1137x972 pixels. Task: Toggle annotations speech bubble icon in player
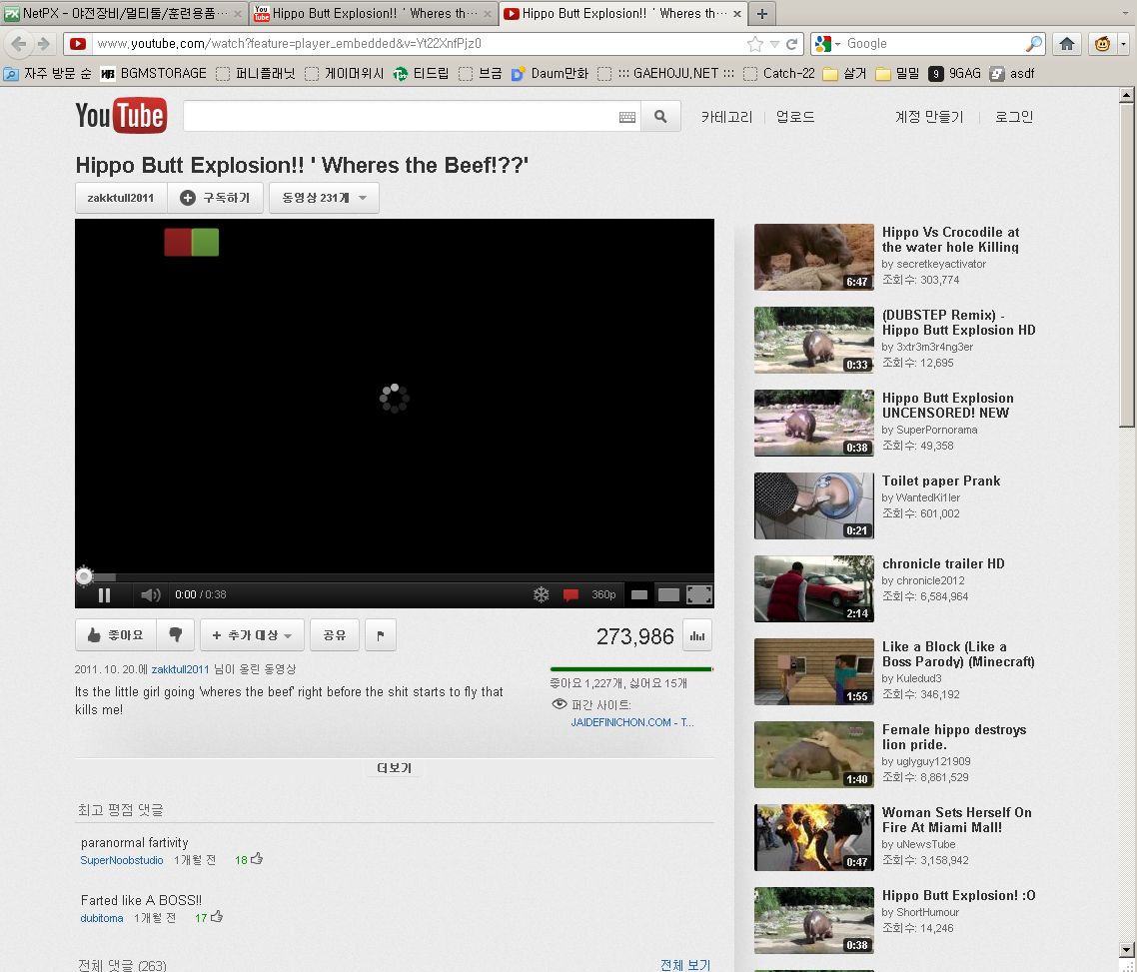tap(570, 595)
